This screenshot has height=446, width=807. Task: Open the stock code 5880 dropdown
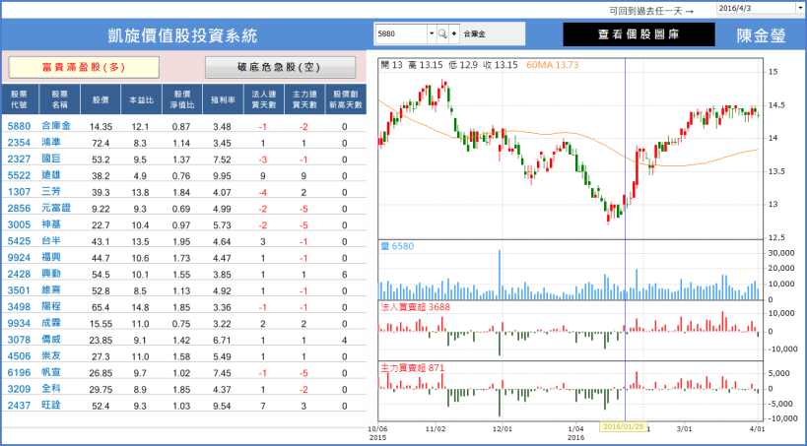pyautogui.click(x=431, y=33)
